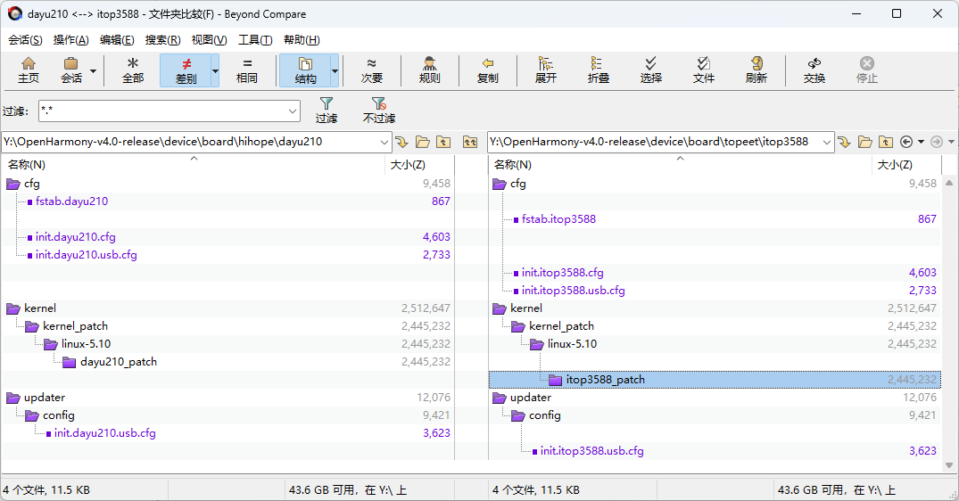Viewport: 959px width, 501px height.
Task: Toggle the 差别 differences filter
Action: 186,70
